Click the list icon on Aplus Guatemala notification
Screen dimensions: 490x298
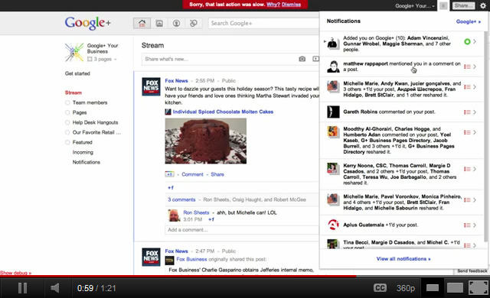point(467,225)
